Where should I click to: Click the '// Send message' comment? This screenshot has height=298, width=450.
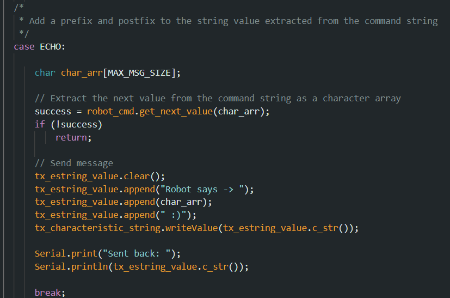click(x=74, y=163)
